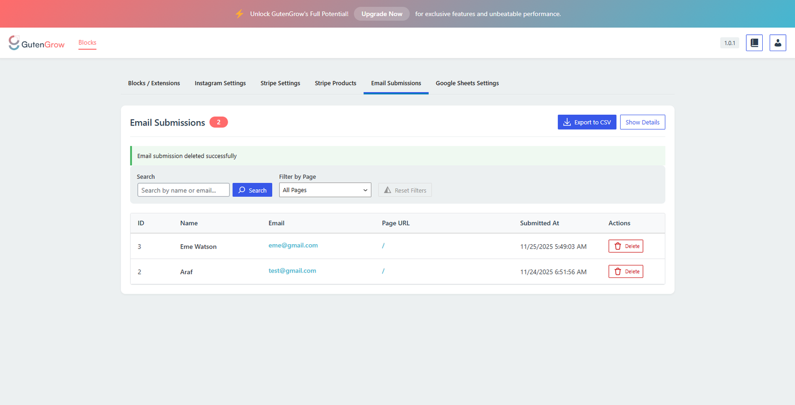Select the Blocks / Extensions tab

point(154,83)
